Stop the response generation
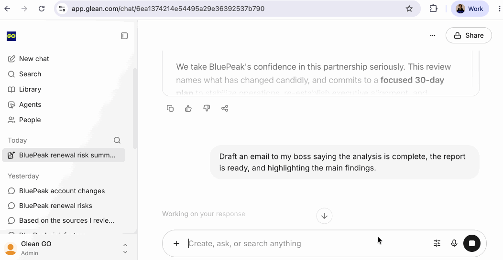 point(471,243)
